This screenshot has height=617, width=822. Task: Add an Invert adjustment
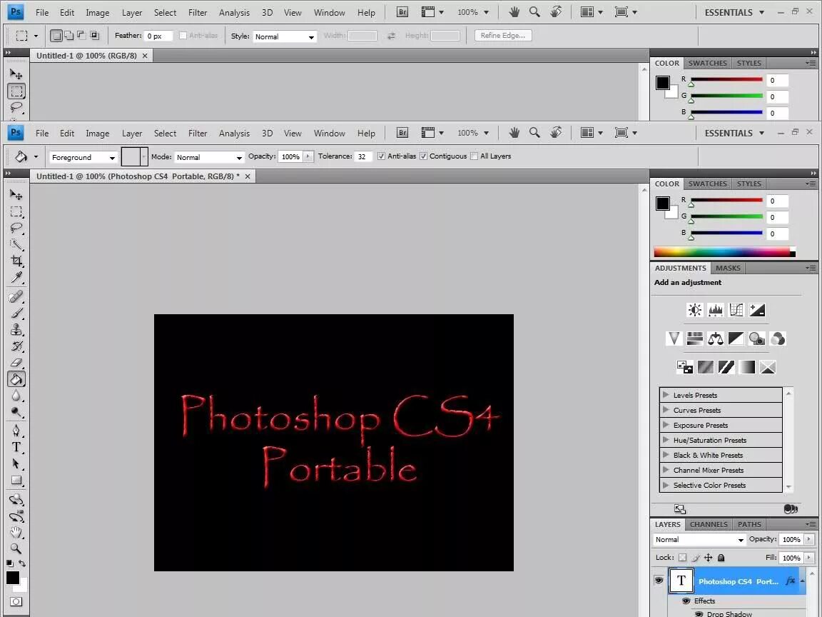[x=685, y=367]
